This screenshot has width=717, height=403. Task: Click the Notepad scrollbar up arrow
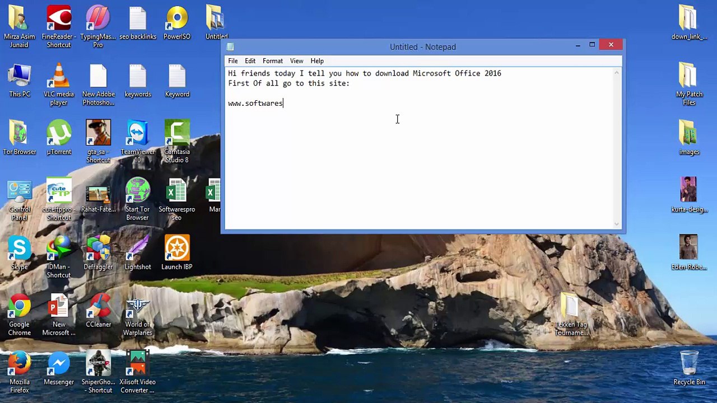point(617,72)
